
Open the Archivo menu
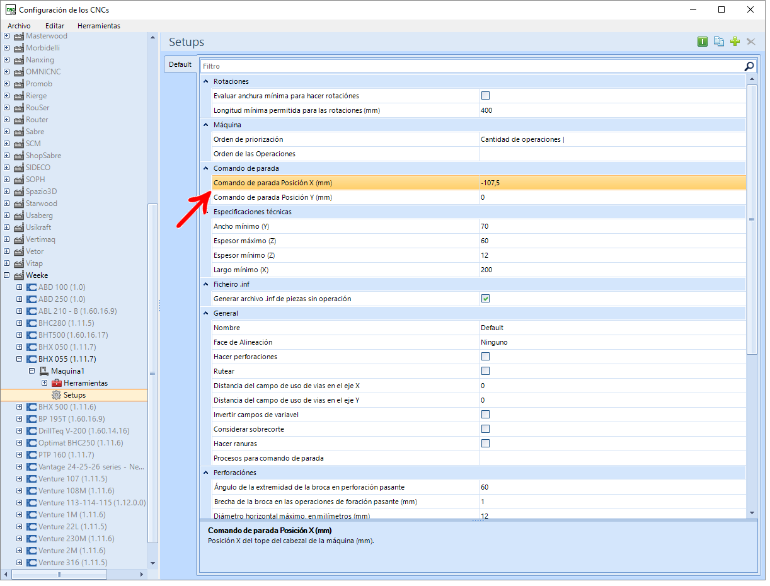click(x=19, y=26)
